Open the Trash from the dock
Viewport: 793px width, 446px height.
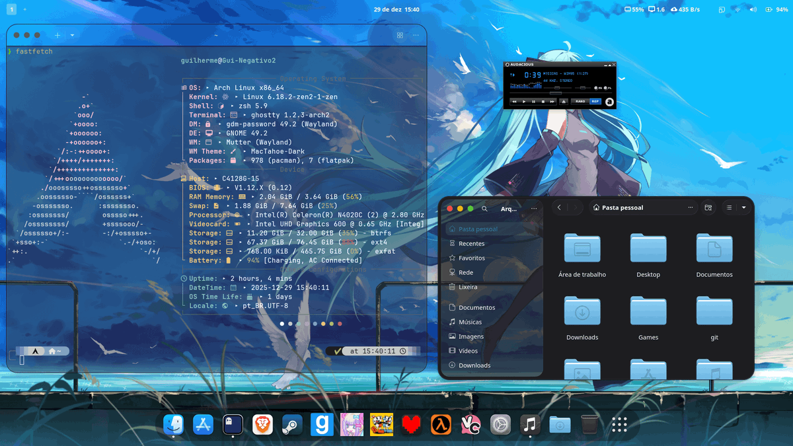pos(589,425)
